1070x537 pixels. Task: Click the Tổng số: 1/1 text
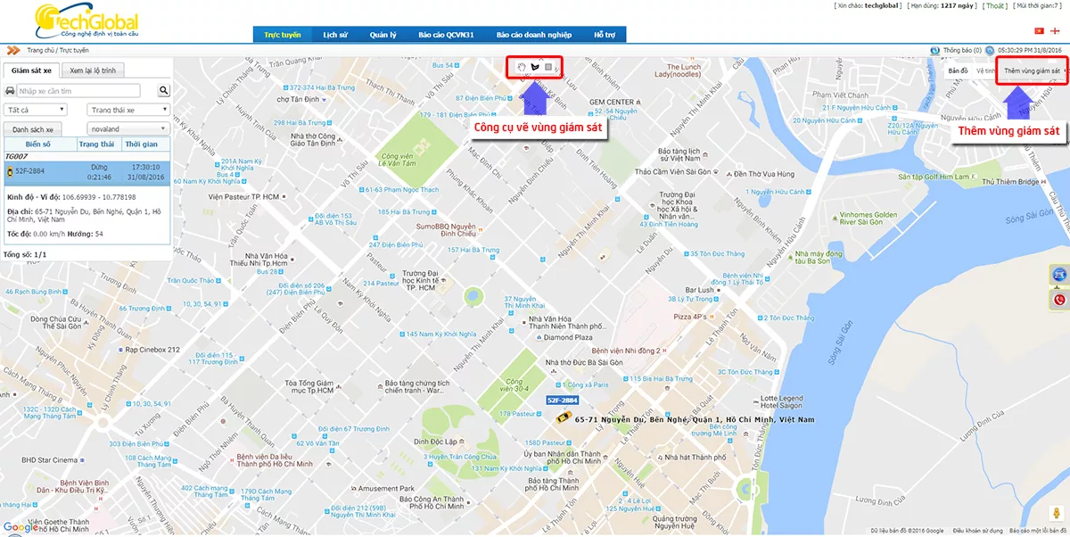coord(25,255)
